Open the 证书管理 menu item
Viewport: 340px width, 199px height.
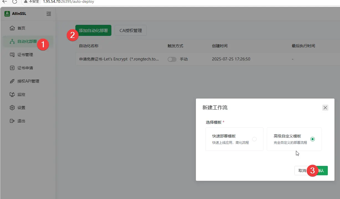tap(25, 55)
